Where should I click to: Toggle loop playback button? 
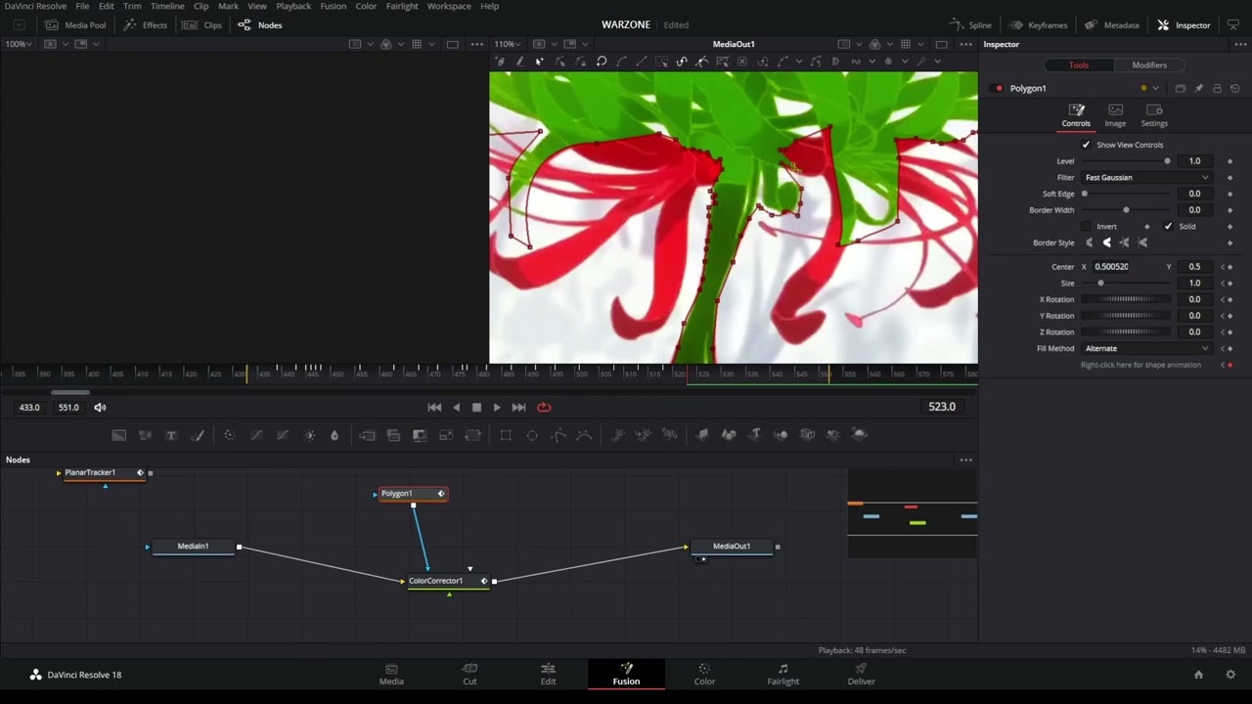click(544, 407)
